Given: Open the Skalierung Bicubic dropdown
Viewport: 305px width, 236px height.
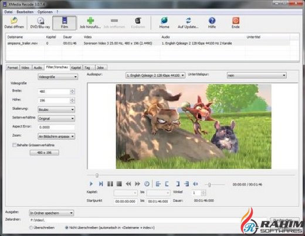Looking at the screenshot, I should pyautogui.click(x=56, y=110).
